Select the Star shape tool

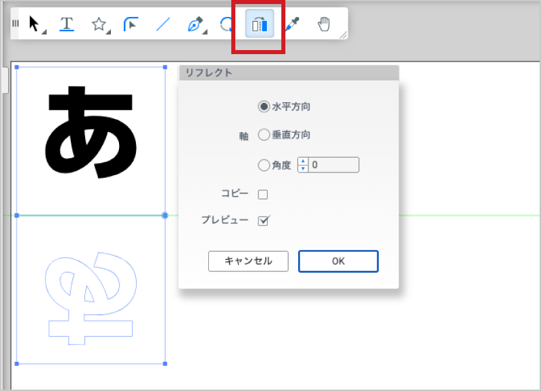[99, 24]
